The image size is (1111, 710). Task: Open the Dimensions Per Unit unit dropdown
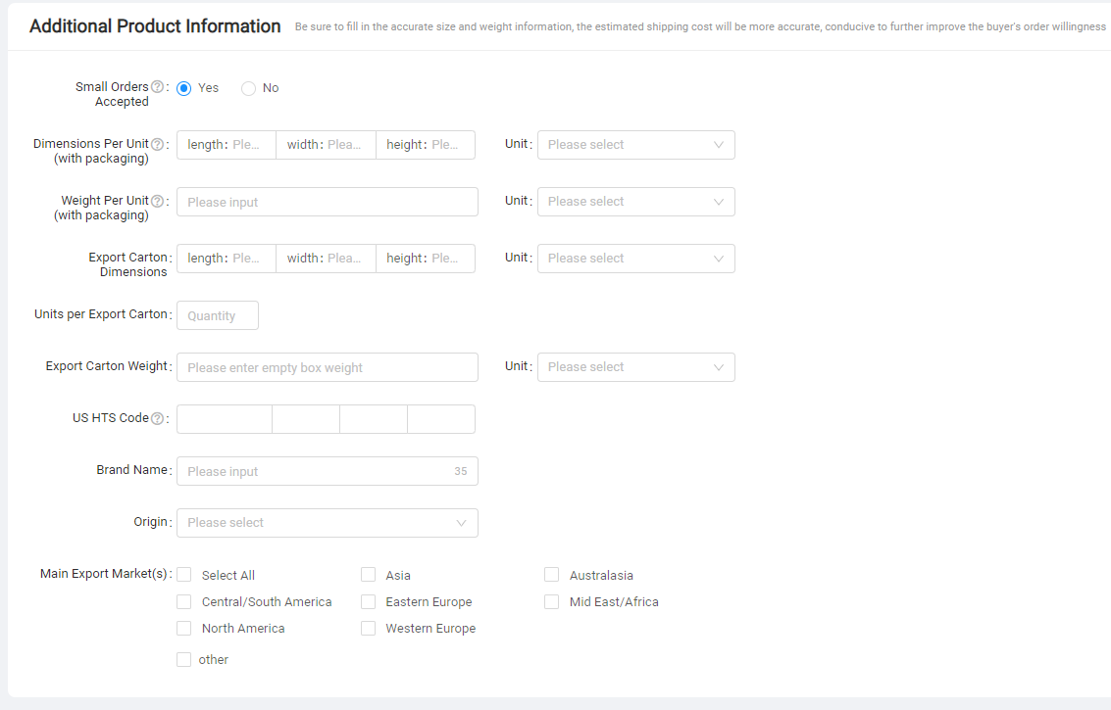pyautogui.click(x=635, y=145)
